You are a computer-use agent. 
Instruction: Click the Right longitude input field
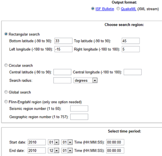[130, 49]
